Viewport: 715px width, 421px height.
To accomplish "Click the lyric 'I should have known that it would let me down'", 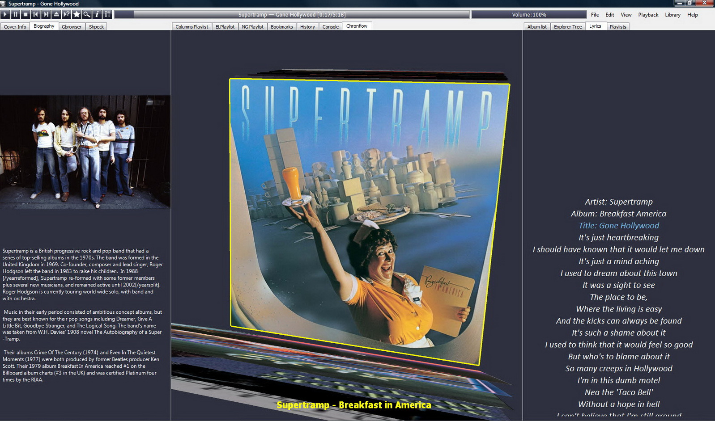I will coord(619,249).
